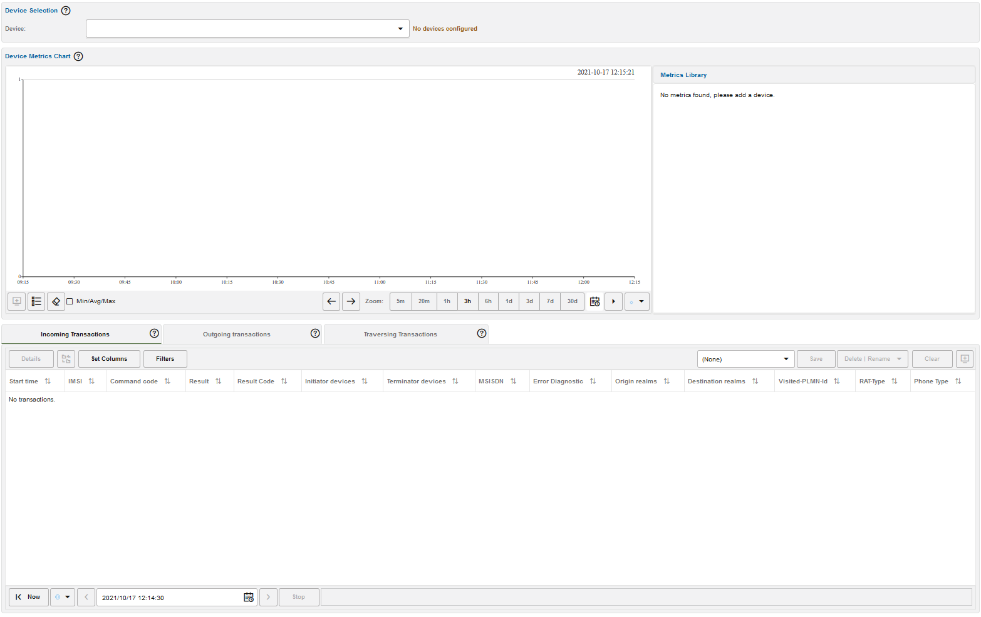
Task: Shift chart time range left
Action: pyautogui.click(x=331, y=301)
